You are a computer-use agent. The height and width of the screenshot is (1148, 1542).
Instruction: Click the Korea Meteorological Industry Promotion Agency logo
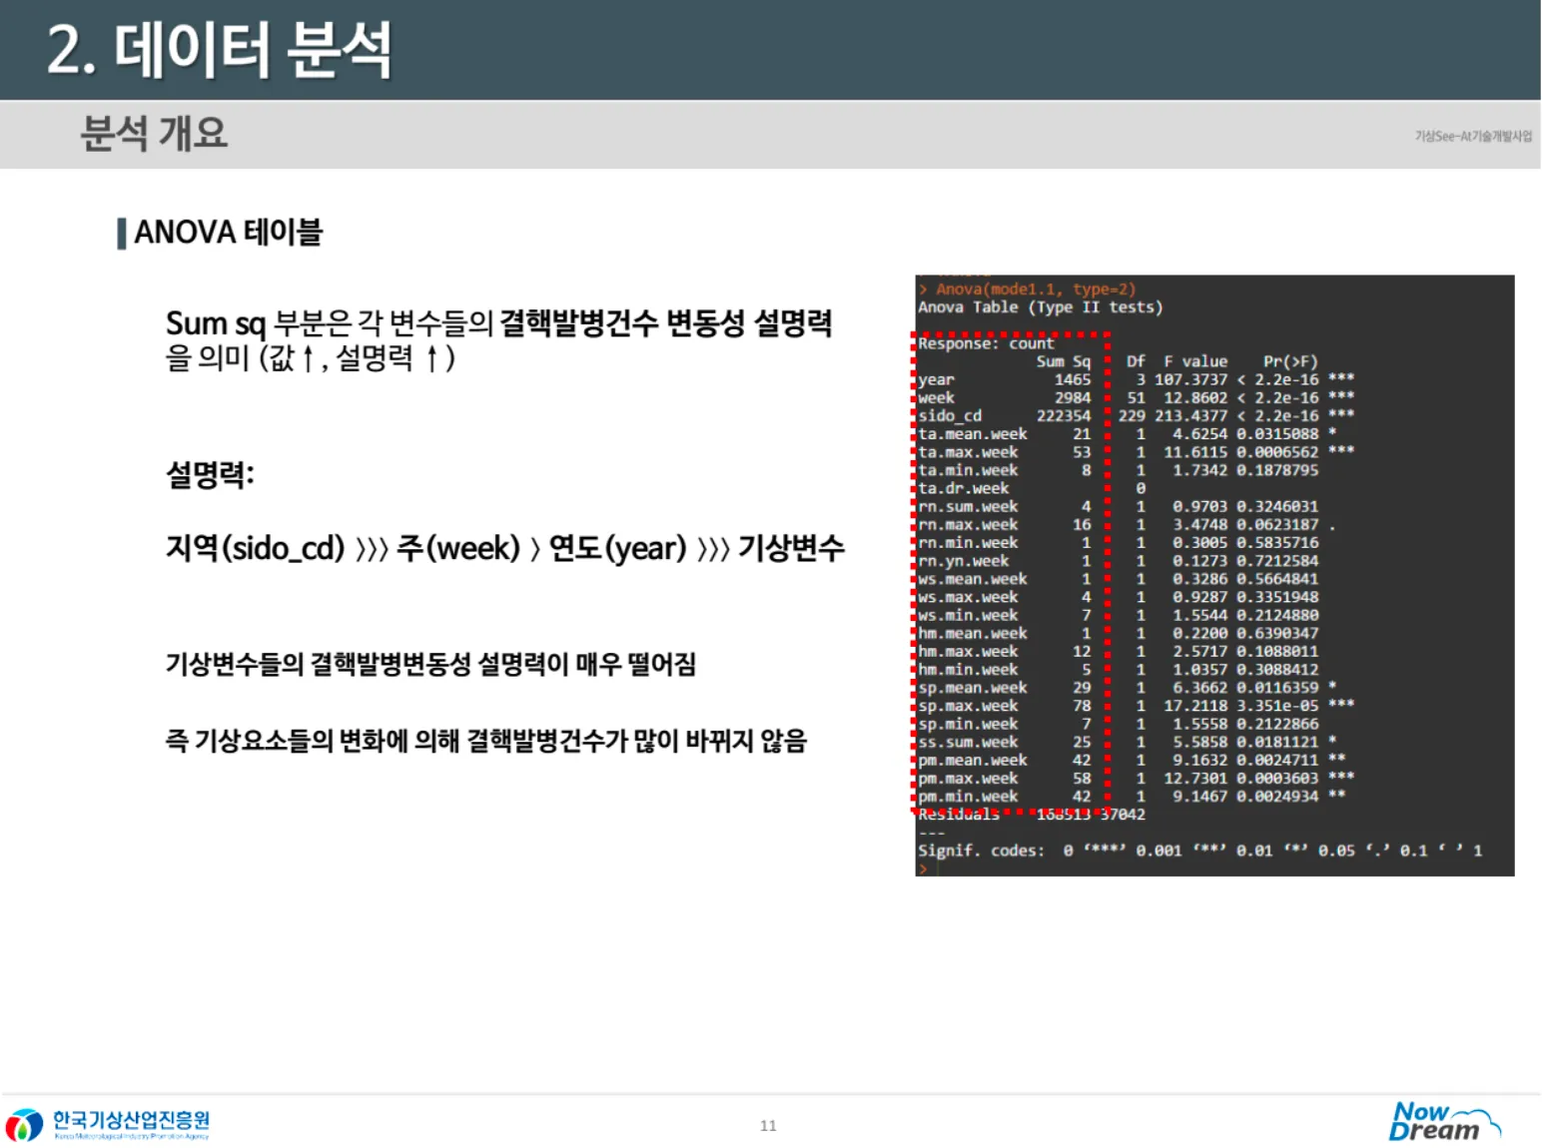pyautogui.click(x=108, y=1124)
